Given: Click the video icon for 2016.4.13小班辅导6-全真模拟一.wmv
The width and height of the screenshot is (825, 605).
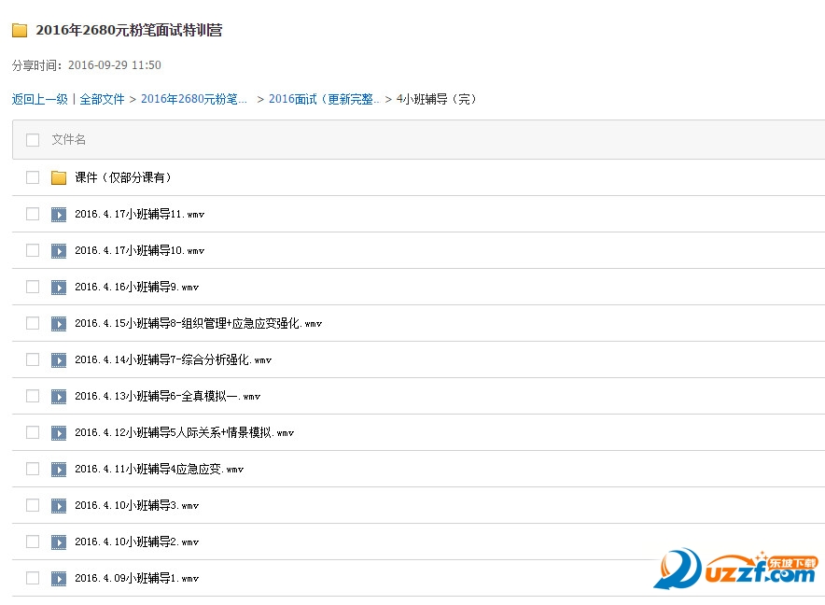Looking at the screenshot, I should click(x=59, y=396).
